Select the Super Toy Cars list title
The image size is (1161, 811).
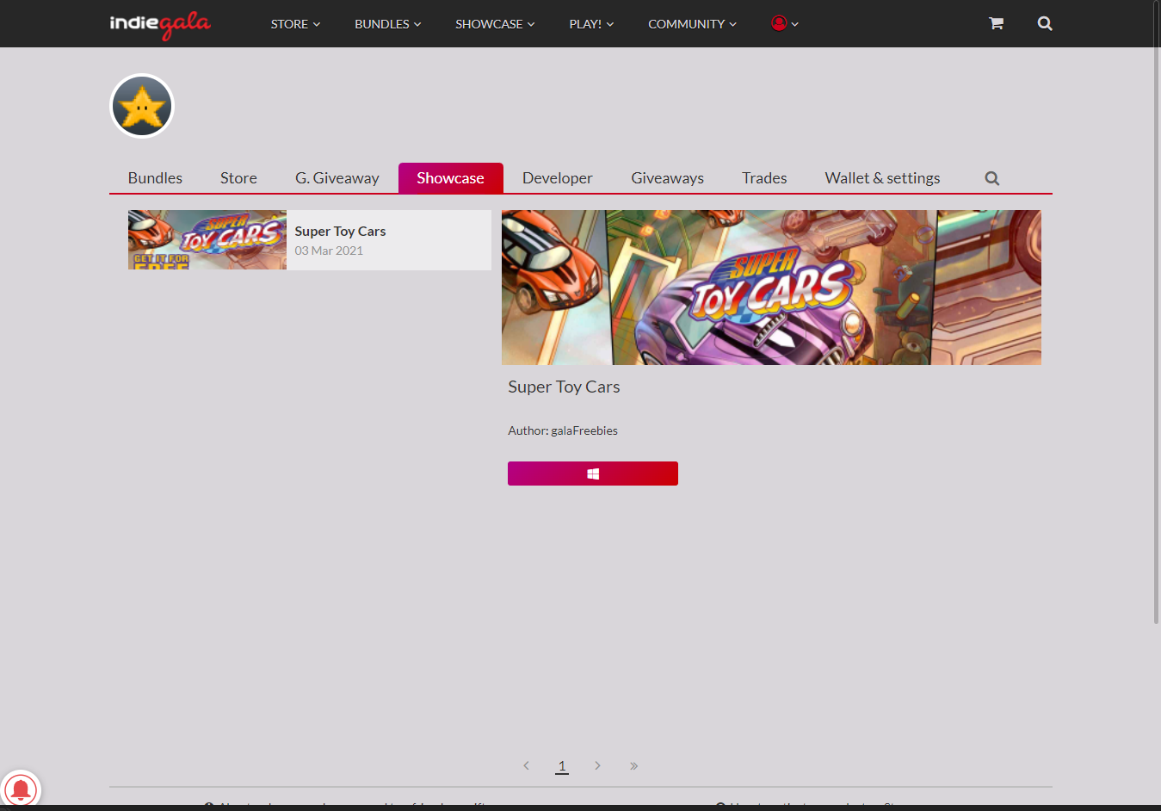click(x=340, y=232)
